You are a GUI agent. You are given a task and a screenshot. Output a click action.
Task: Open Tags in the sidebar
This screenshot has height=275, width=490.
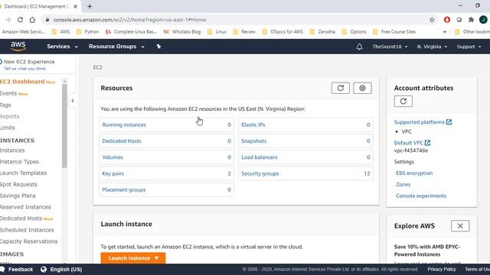pyautogui.click(x=5, y=105)
